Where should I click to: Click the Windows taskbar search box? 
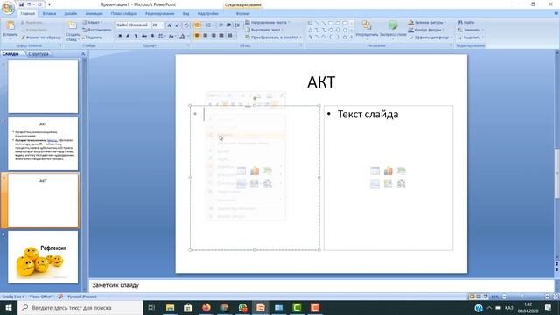pyautogui.click(x=80, y=307)
